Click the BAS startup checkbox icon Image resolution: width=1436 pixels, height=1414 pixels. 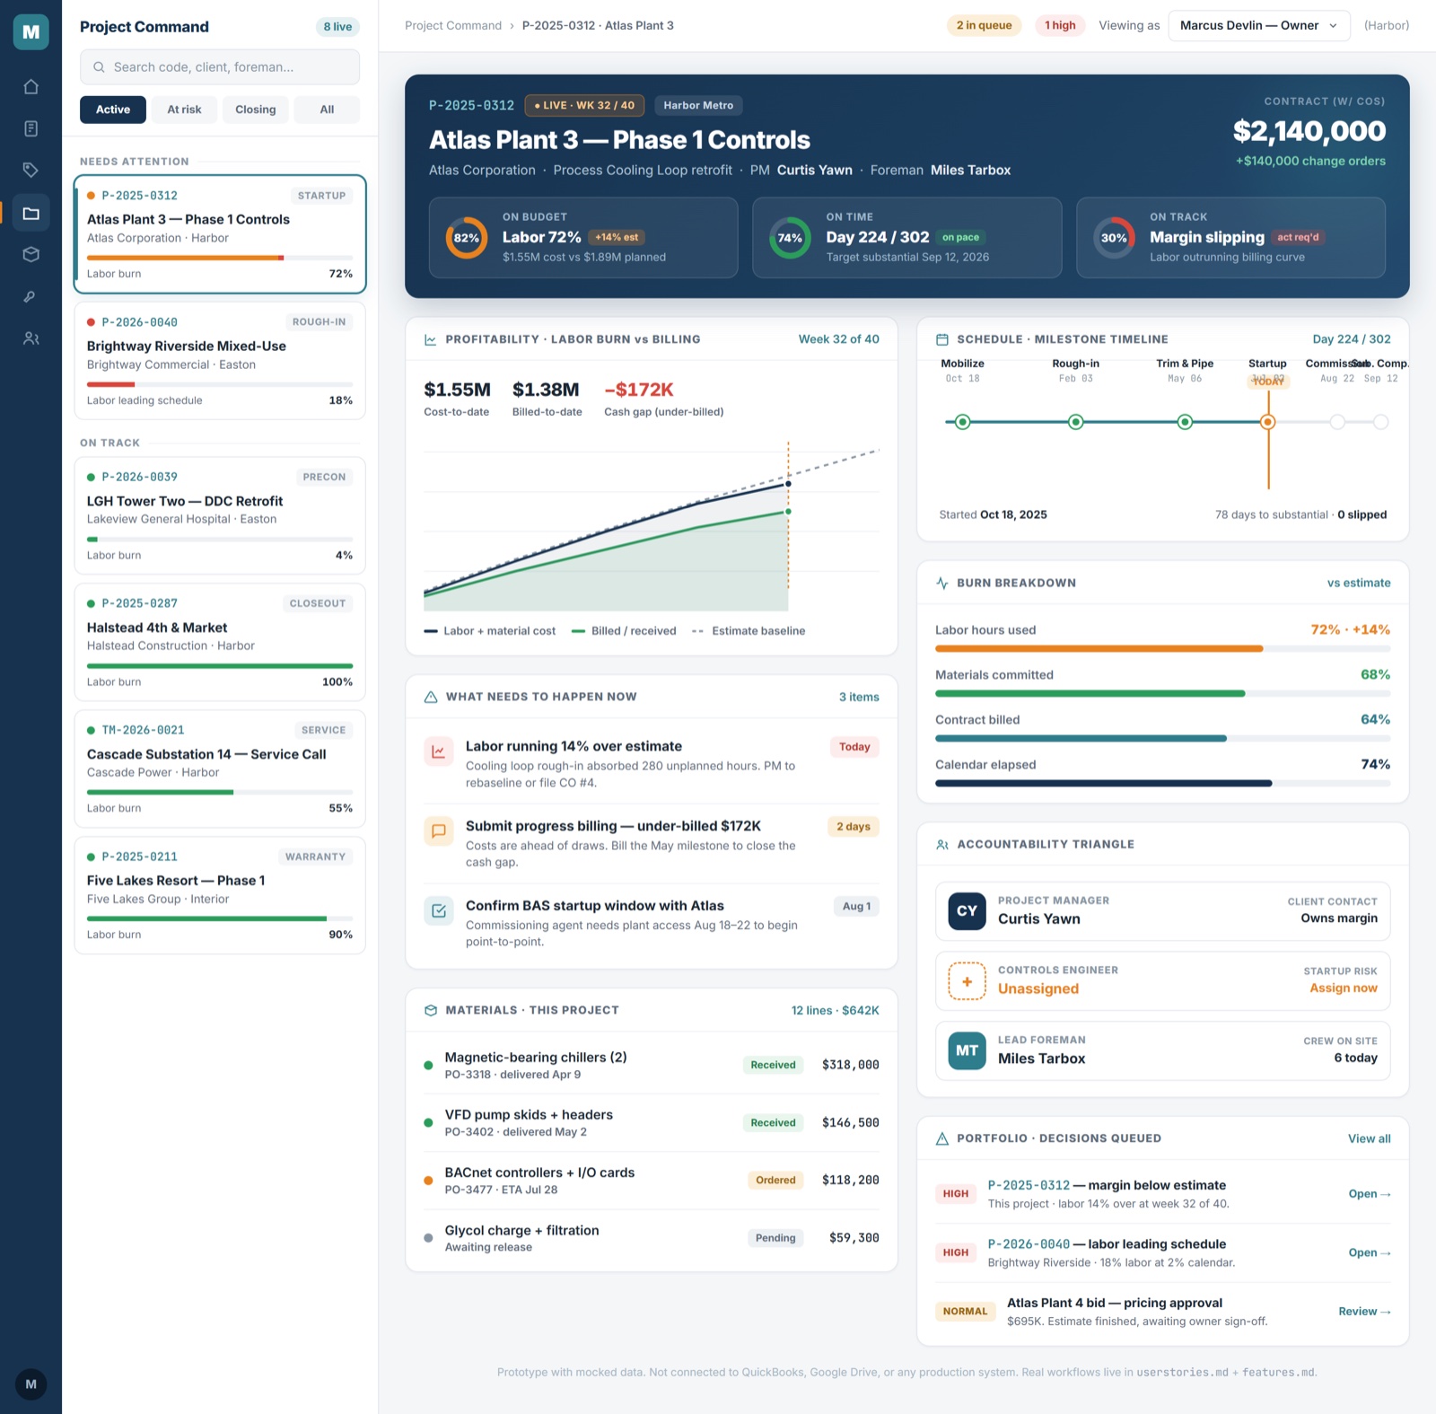tap(438, 911)
